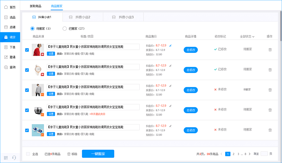The image size is (282, 163).
Task: Switch to the 抓取商品 tab
Action: [x=35, y=6]
